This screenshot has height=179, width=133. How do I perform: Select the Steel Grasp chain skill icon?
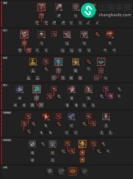pos(71,117)
